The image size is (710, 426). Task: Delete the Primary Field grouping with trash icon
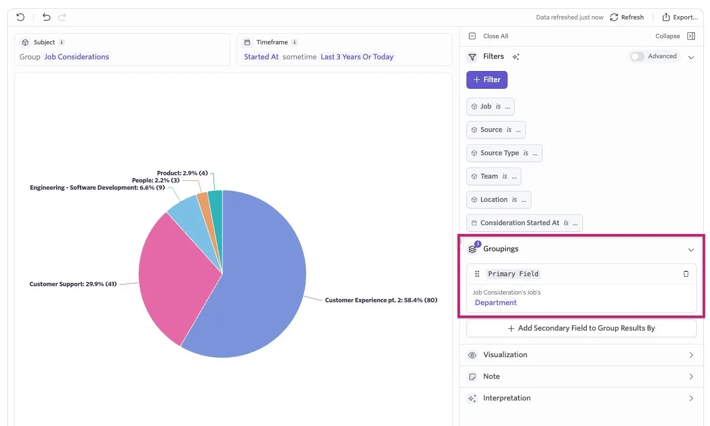point(686,273)
